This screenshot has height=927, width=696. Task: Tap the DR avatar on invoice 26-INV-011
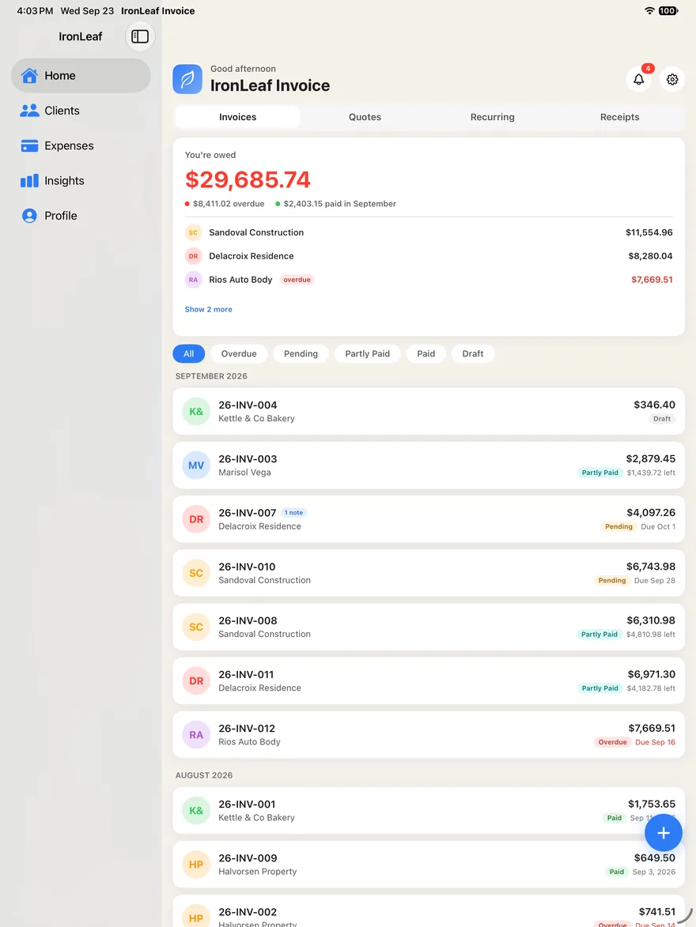click(x=196, y=680)
